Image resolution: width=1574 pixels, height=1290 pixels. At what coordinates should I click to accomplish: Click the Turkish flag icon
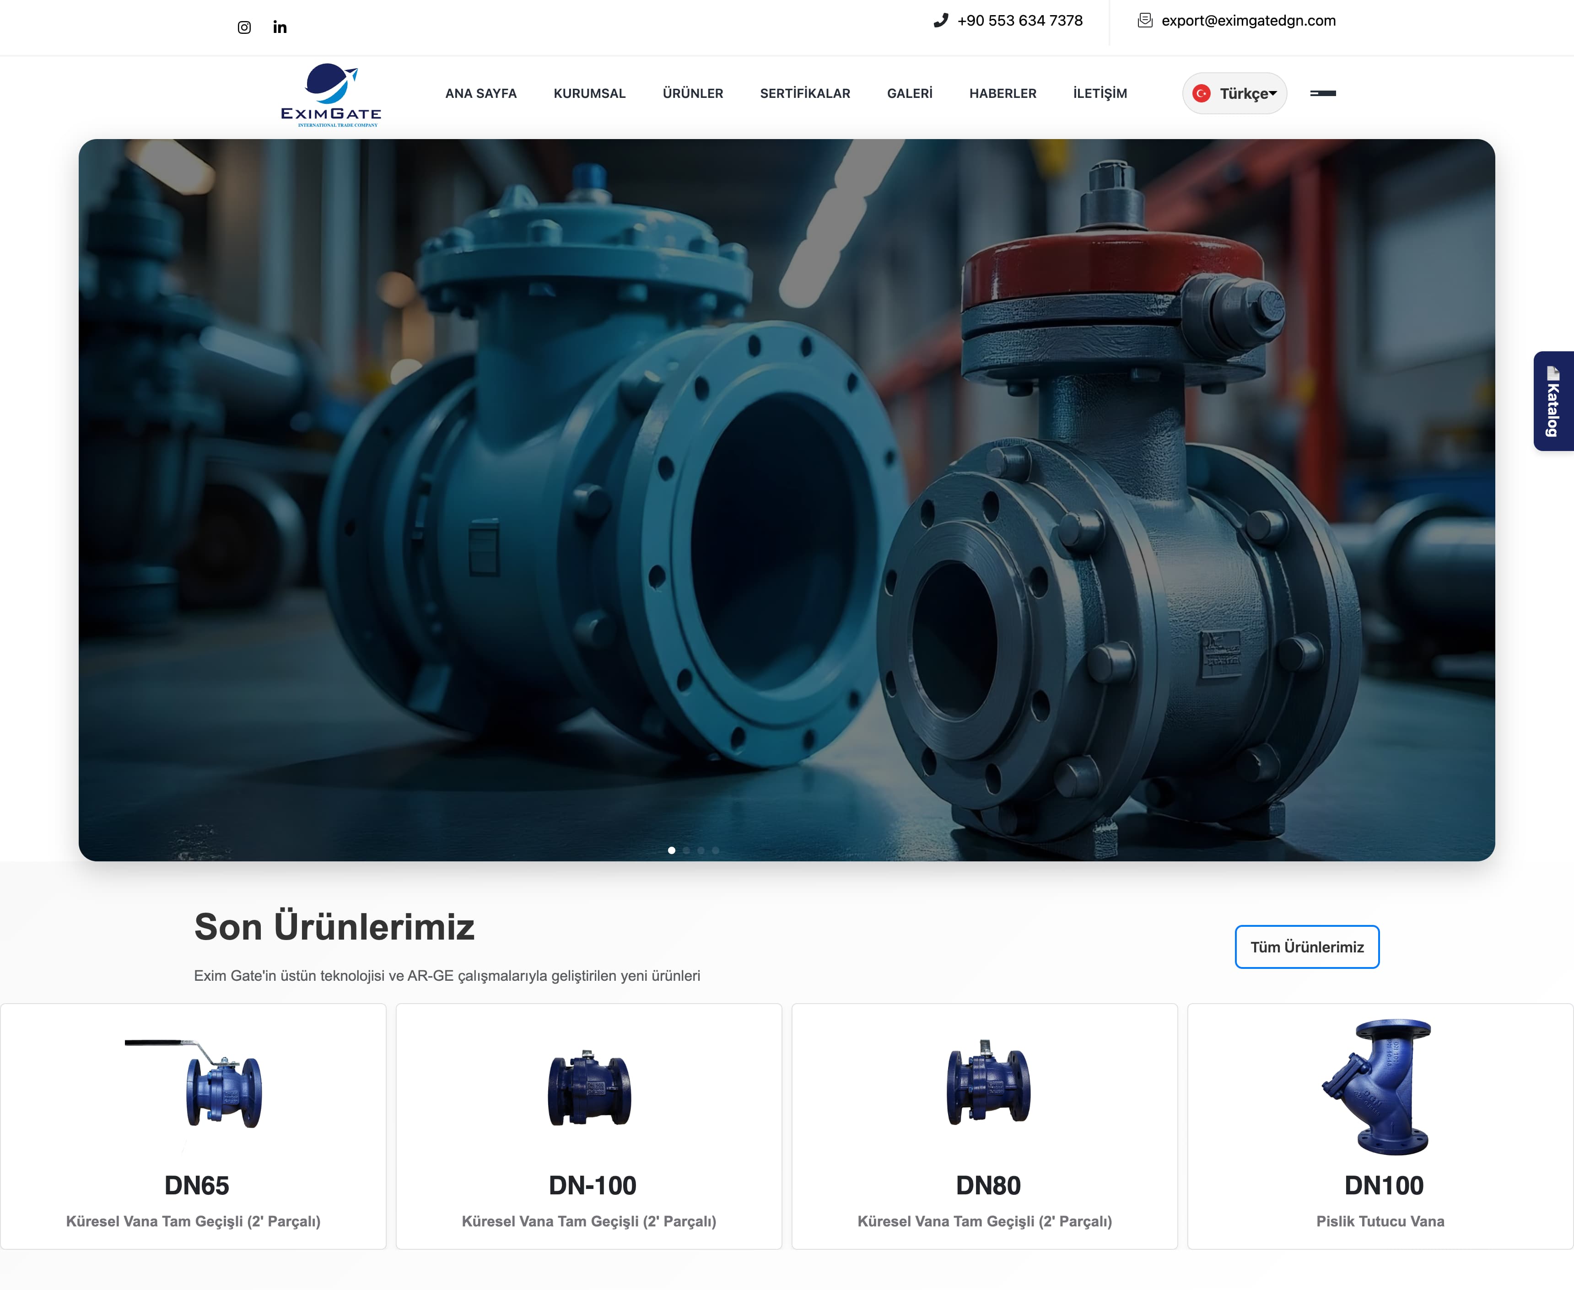point(1201,94)
